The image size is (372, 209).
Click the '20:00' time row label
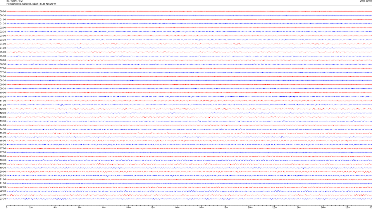tap(3, 172)
